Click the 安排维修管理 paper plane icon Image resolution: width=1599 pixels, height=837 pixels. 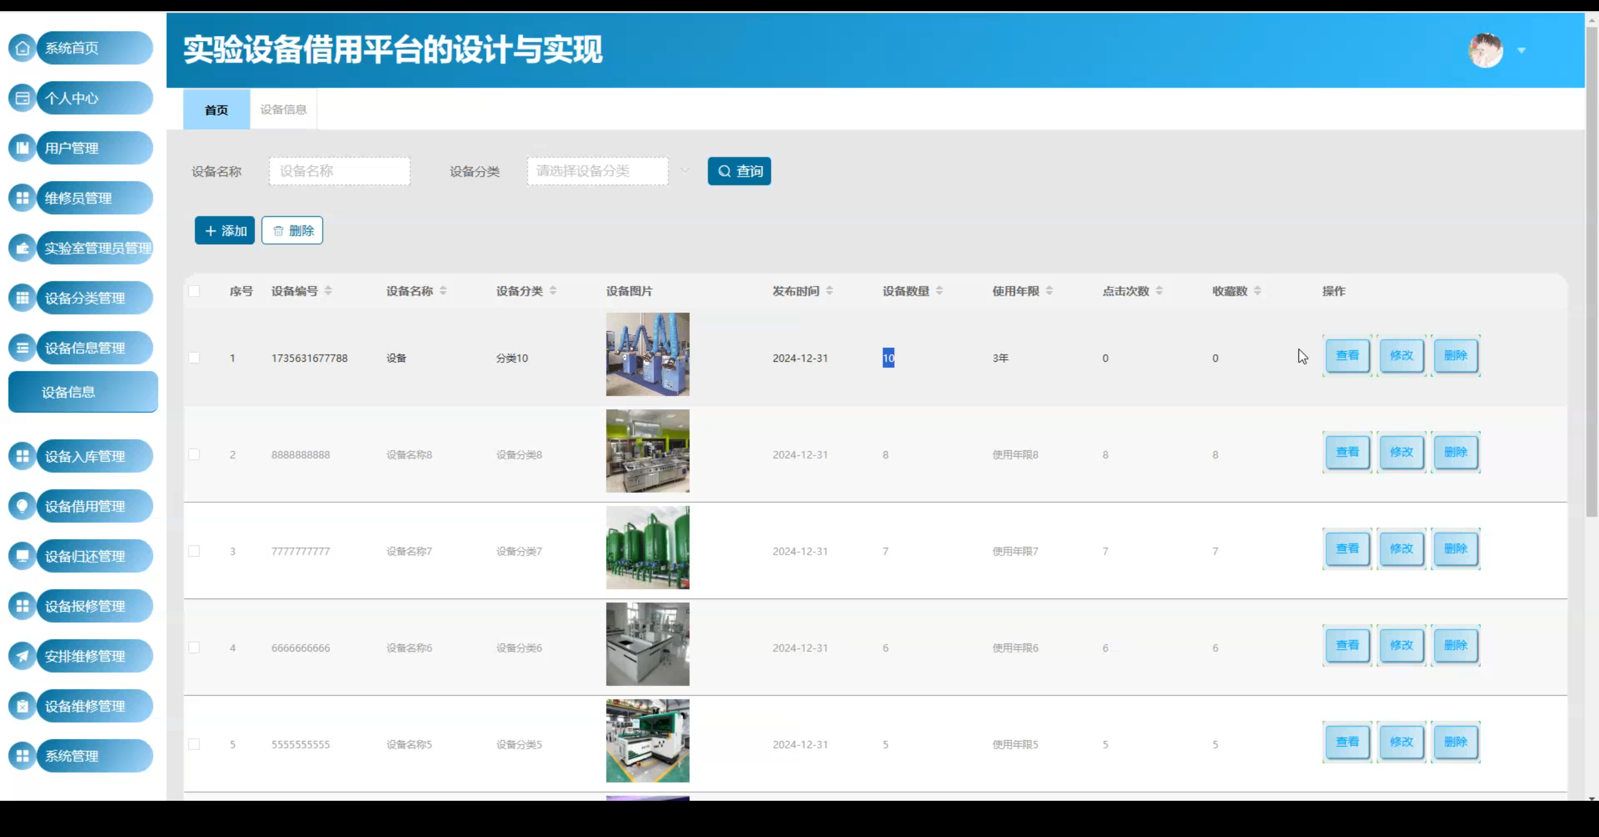coord(22,656)
